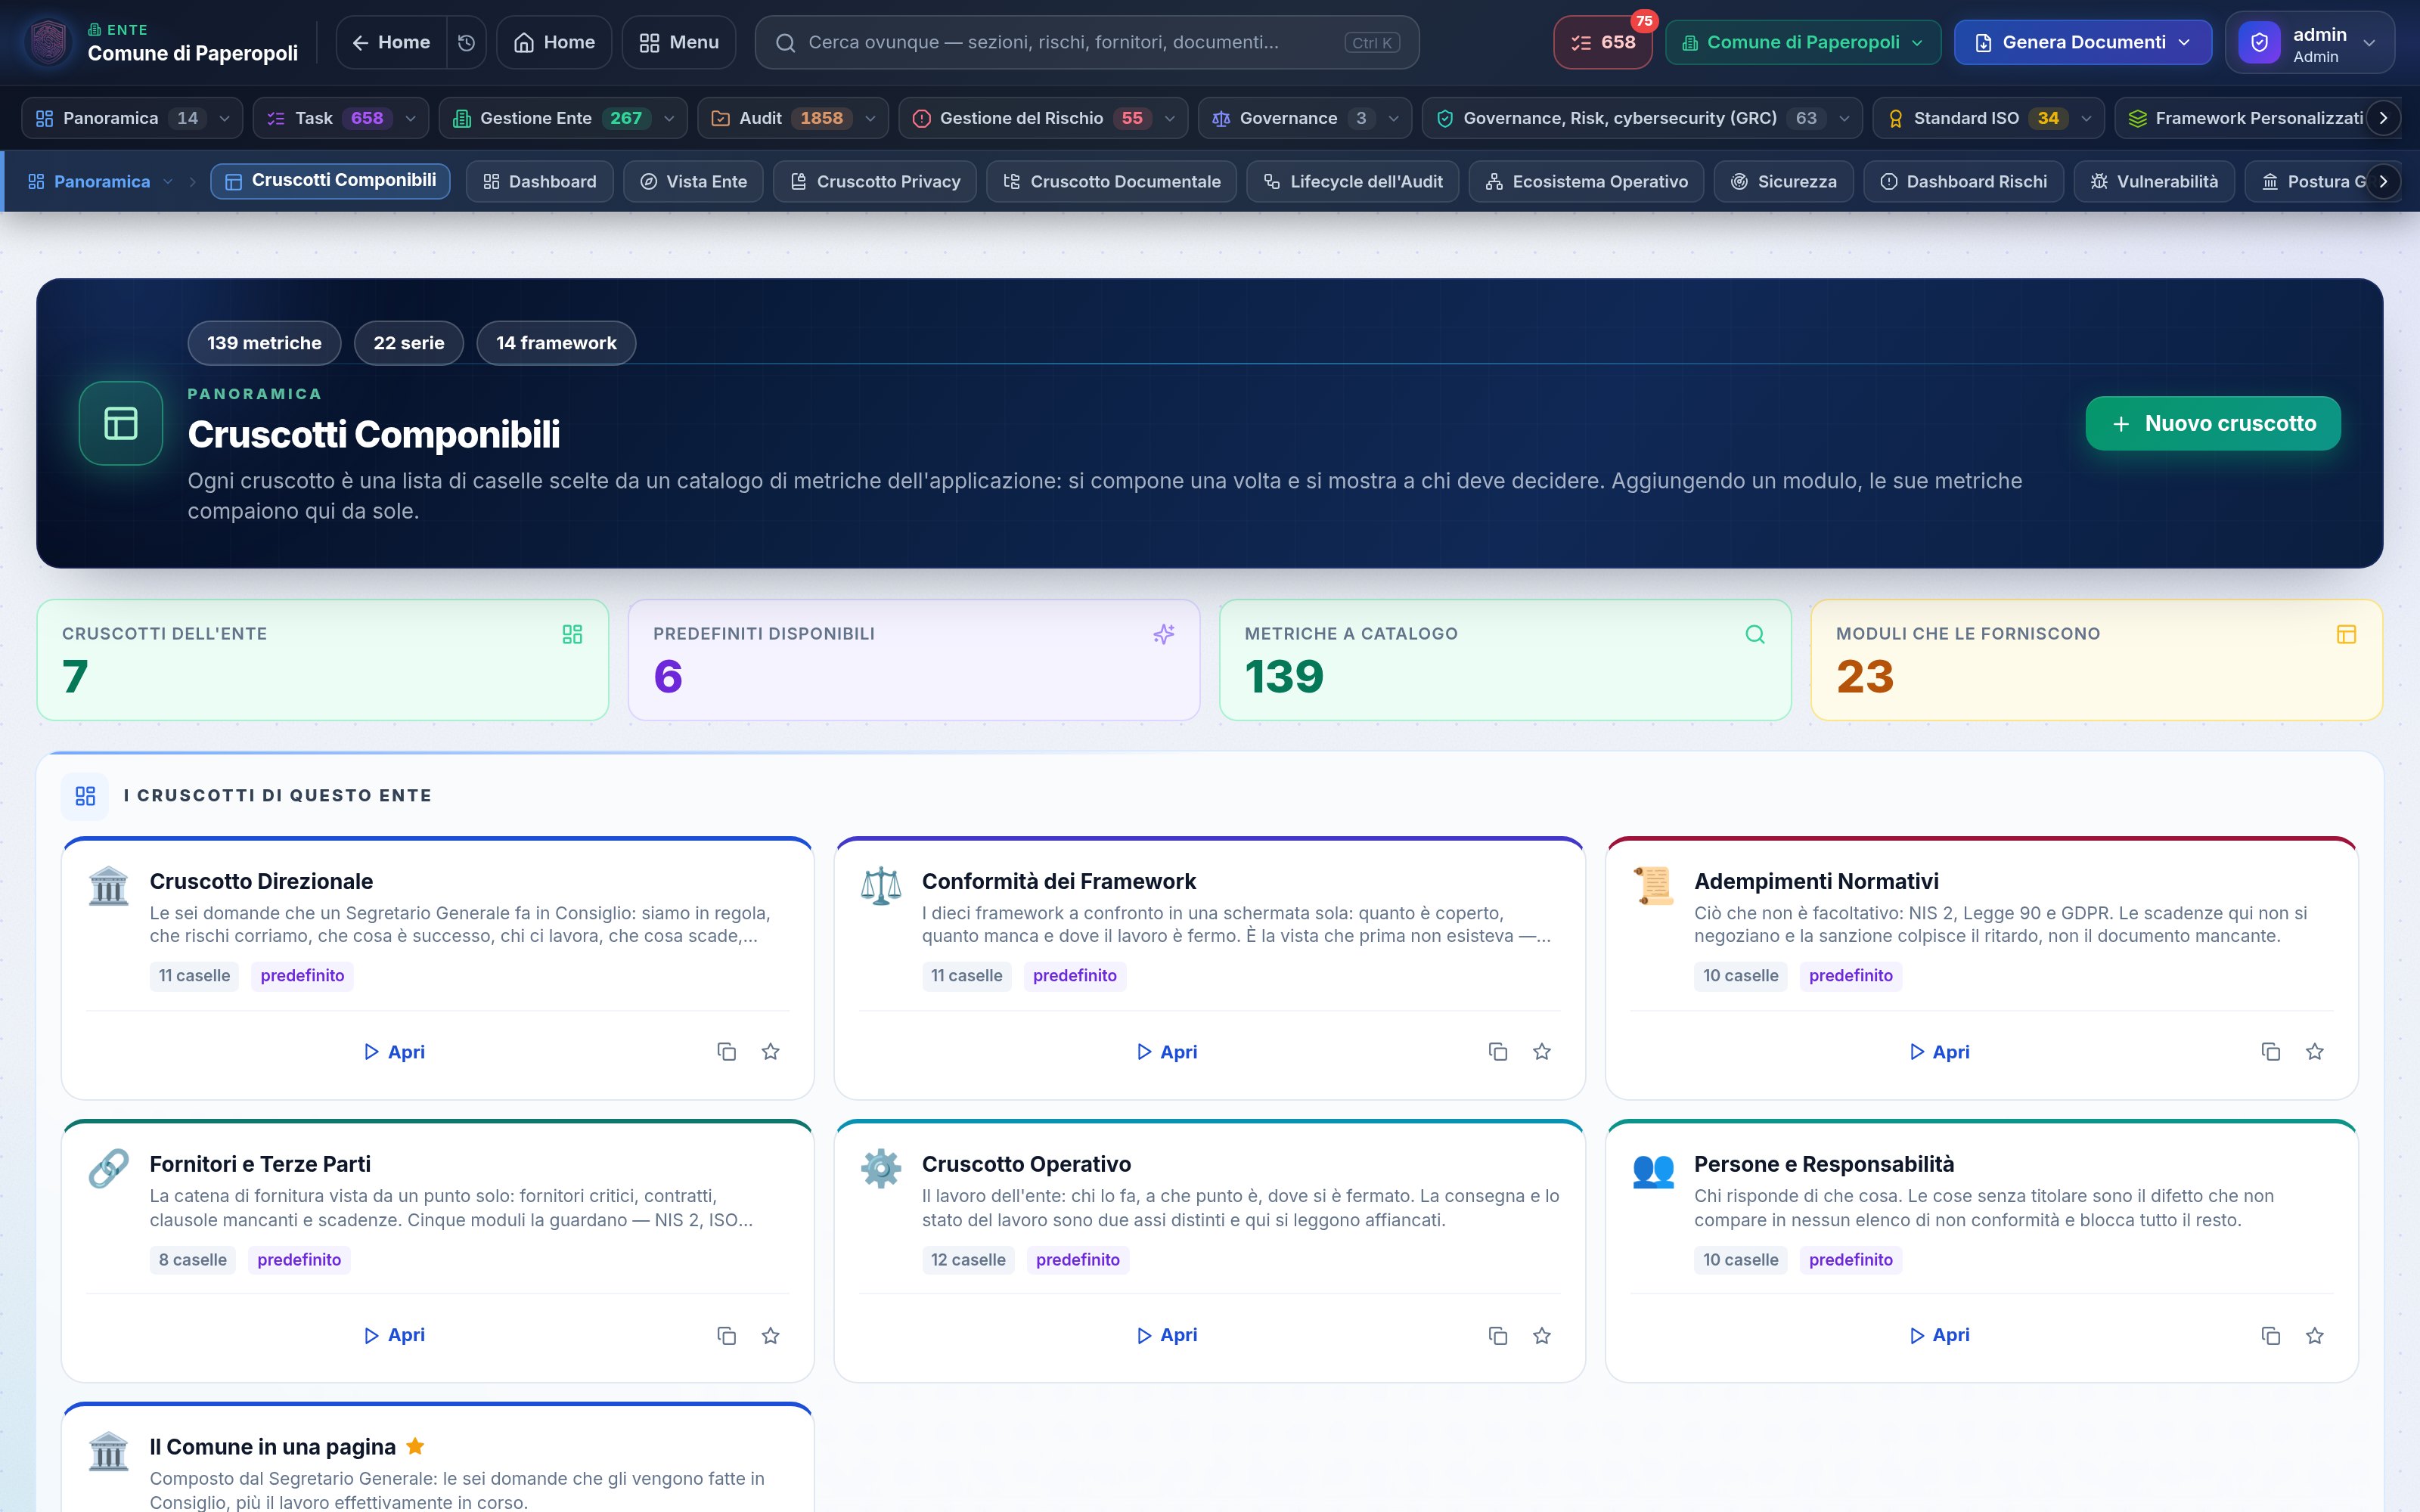Click Apri on Fornitori e Terze Parti
Viewport: 2420px width, 1512px height.
point(395,1335)
